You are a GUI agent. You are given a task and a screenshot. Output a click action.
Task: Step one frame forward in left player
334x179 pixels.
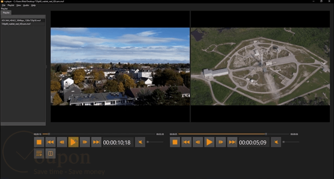85,142
